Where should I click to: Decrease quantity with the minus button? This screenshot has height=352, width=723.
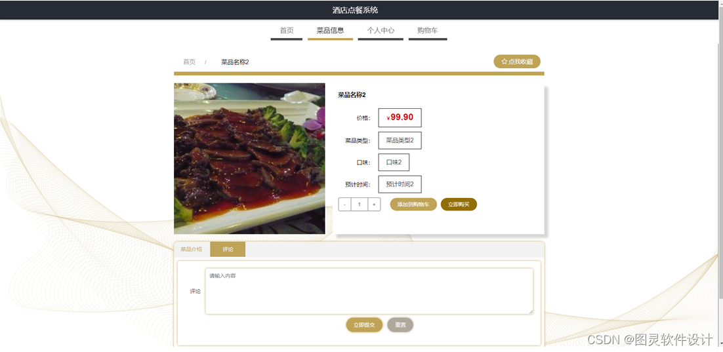tap(344, 205)
